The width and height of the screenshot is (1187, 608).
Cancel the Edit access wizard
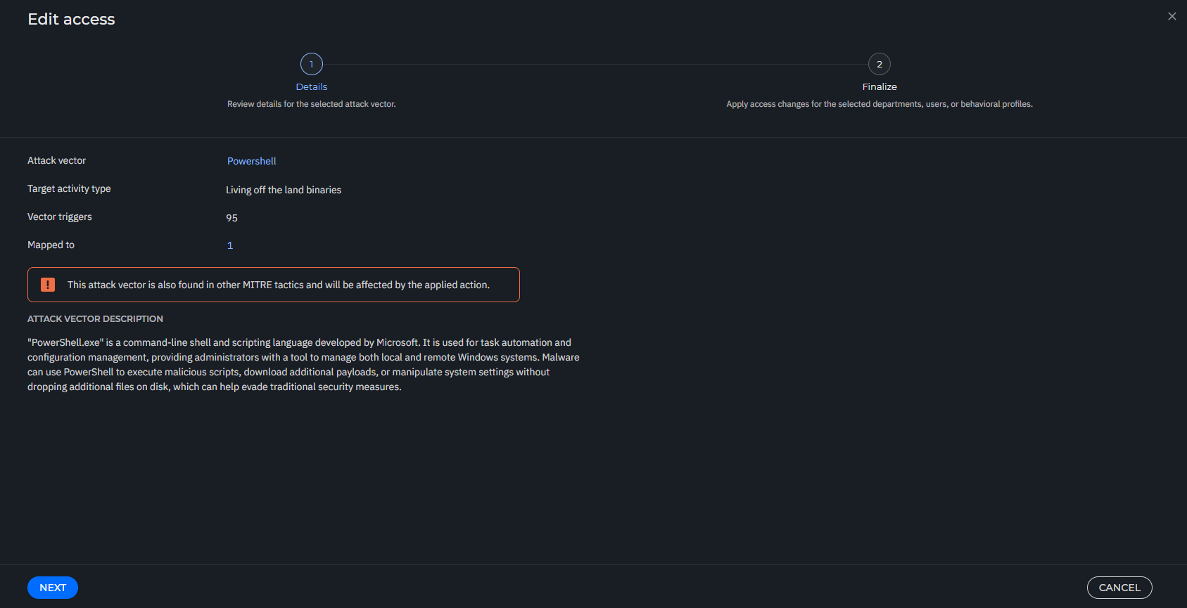(1119, 588)
